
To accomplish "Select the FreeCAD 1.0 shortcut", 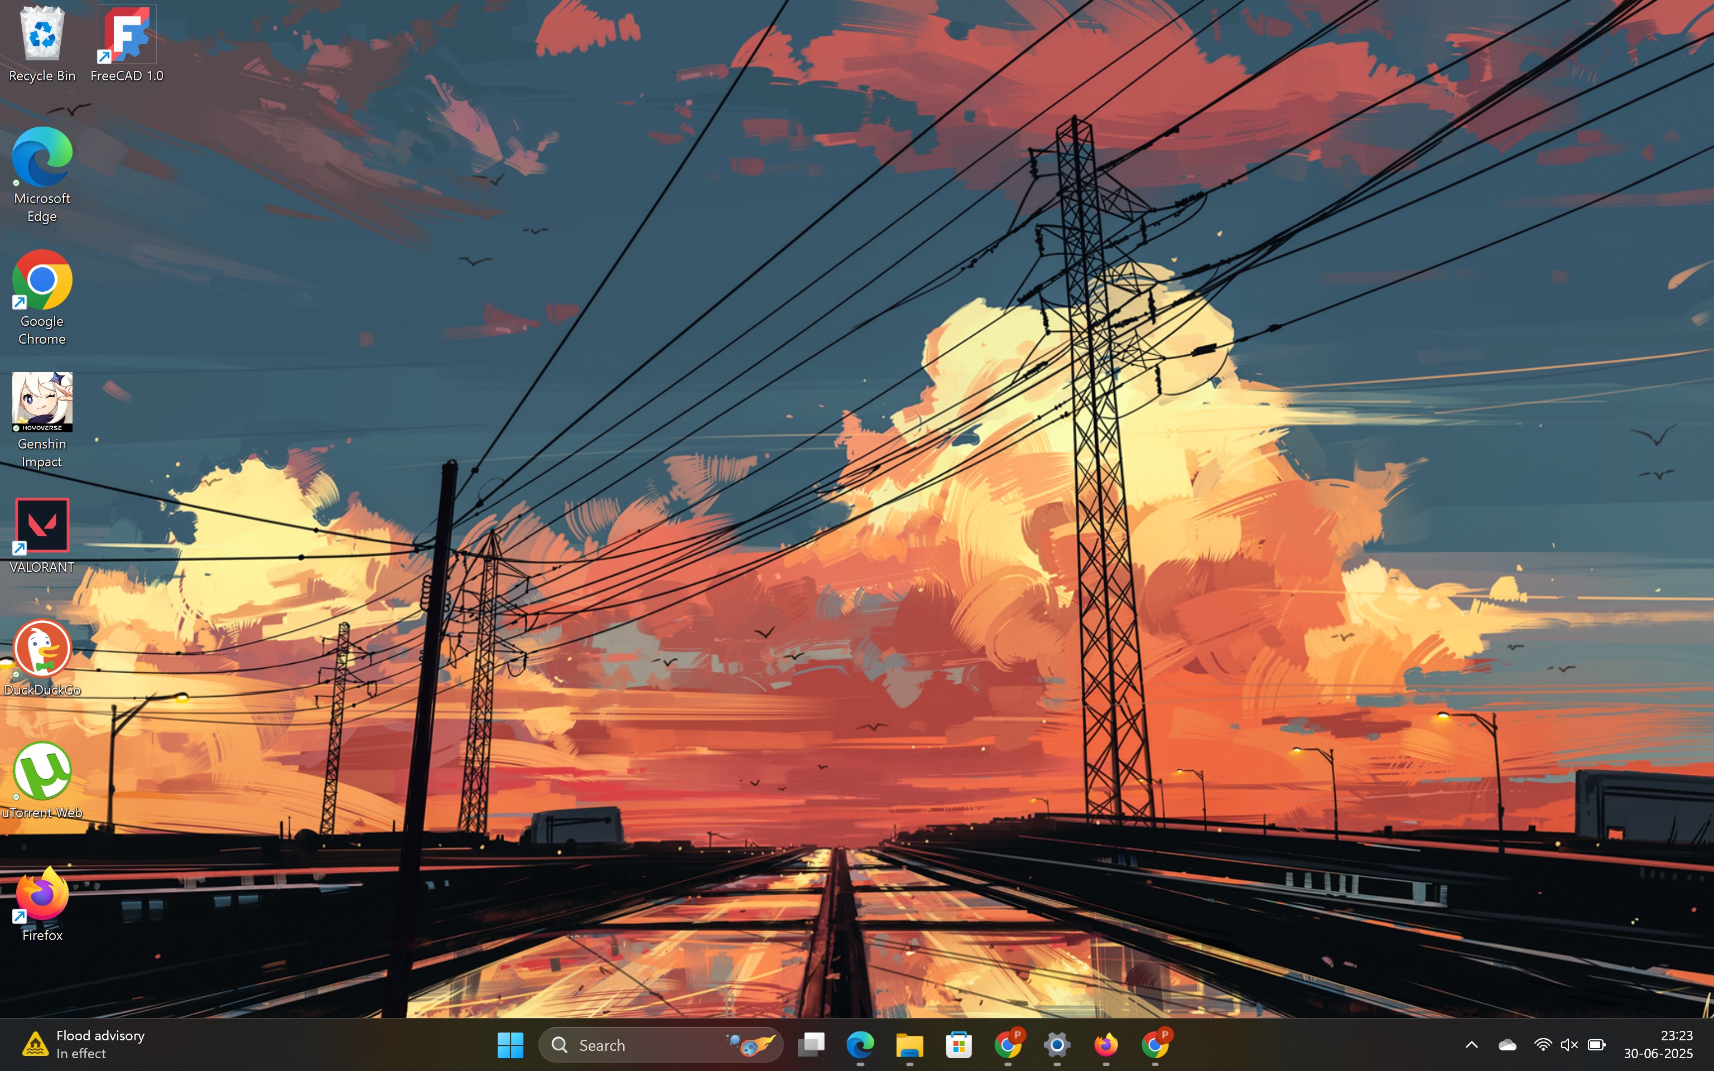I will 127,44.
